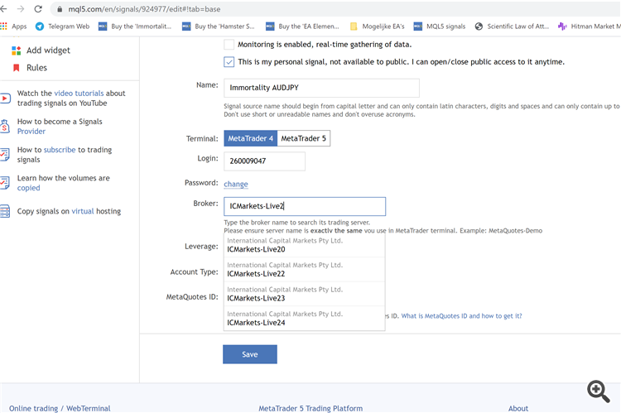Viewport: 621px width, 413px height.
Task: Click the Add widget icon
Action: tap(17, 50)
